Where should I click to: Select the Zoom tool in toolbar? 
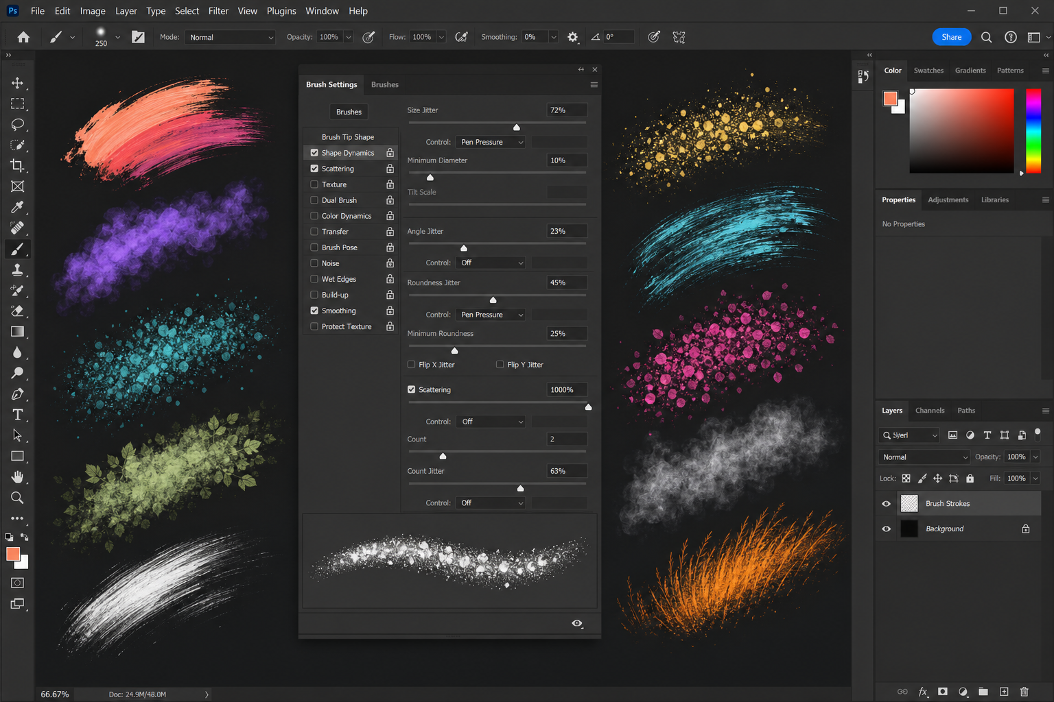[x=17, y=498]
